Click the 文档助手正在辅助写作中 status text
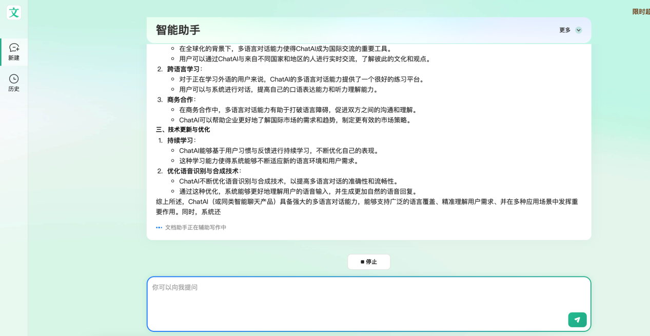The image size is (650, 336). (x=195, y=228)
